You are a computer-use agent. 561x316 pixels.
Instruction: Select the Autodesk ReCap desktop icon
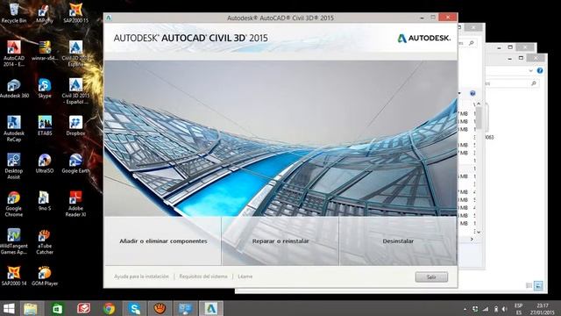pyautogui.click(x=14, y=129)
